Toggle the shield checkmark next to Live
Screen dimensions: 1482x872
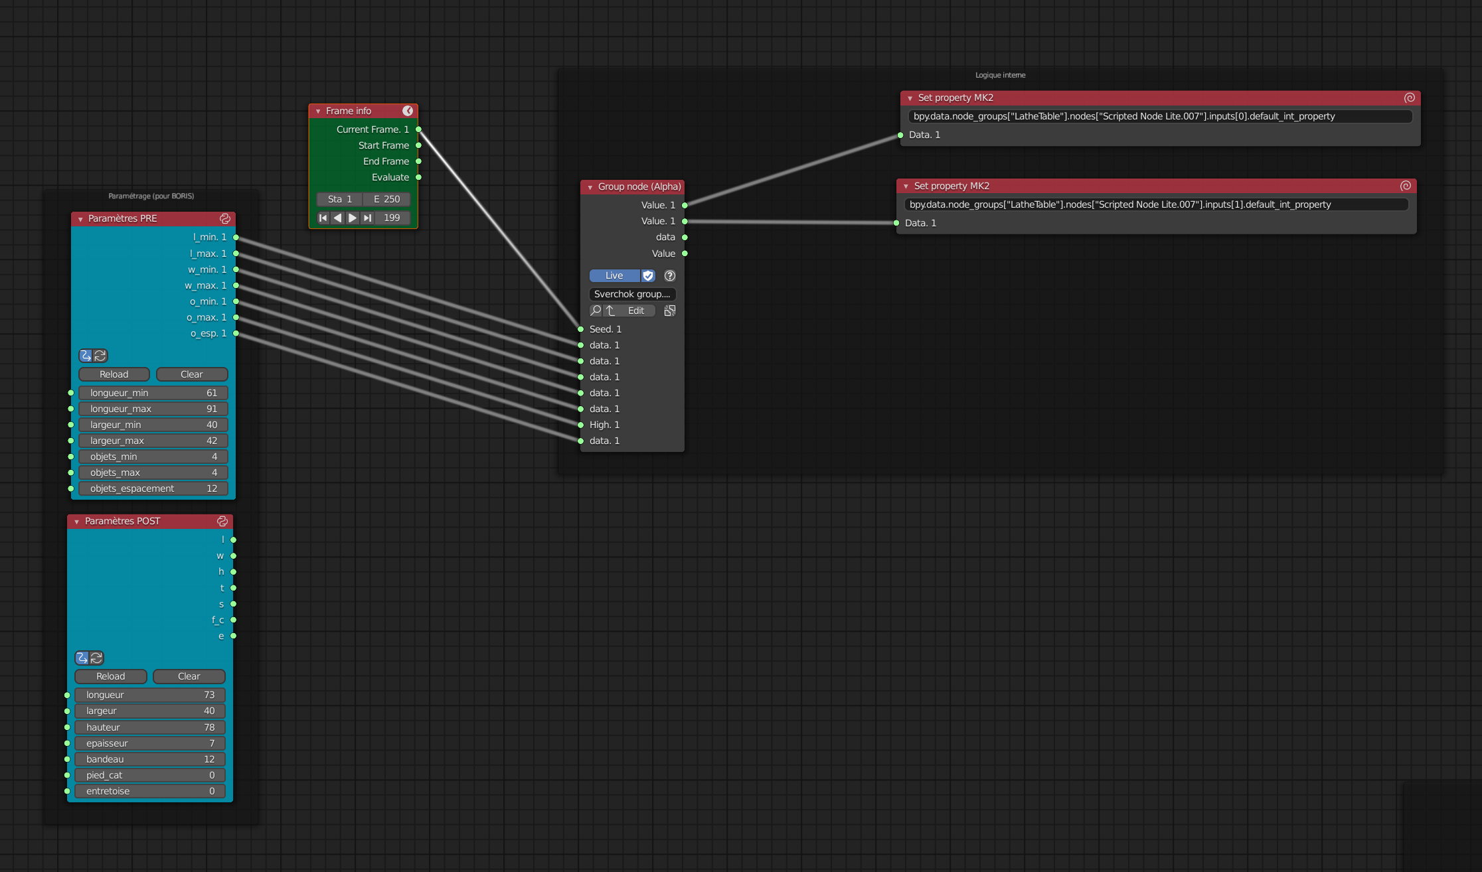(x=648, y=275)
